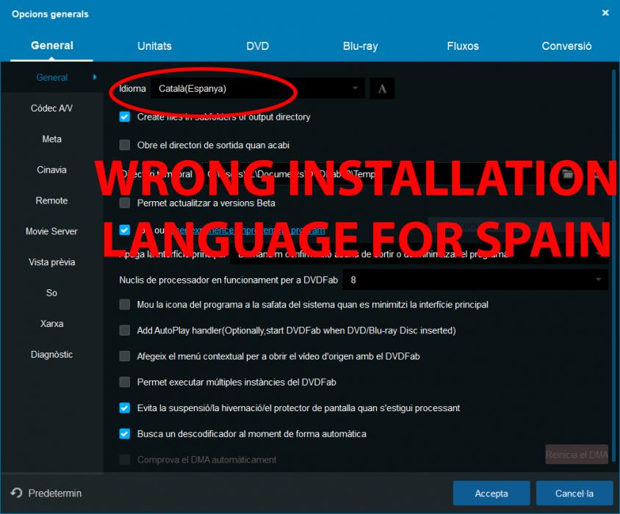The height and width of the screenshot is (514, 620).
Task: Click the Idioma label text
Action: pyautogui.click(x=132, y=89)
